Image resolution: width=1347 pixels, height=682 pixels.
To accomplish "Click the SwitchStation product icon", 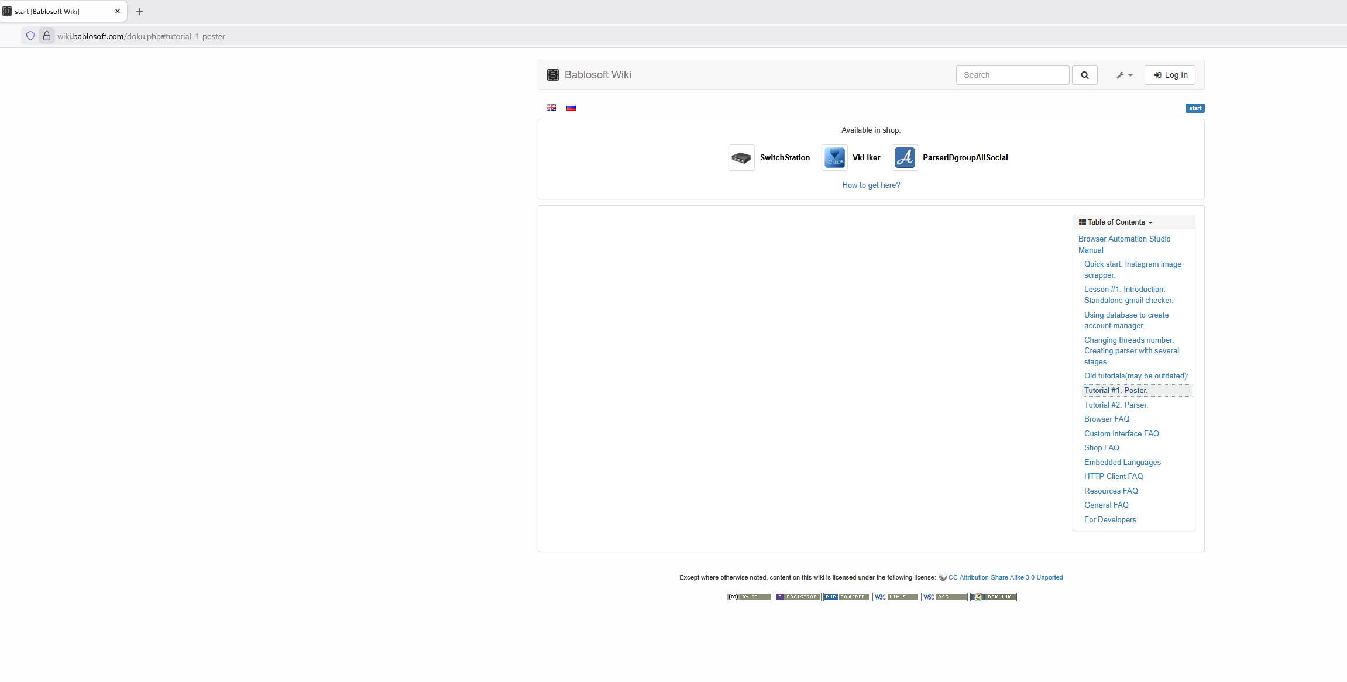I will [x=741, y=158].
